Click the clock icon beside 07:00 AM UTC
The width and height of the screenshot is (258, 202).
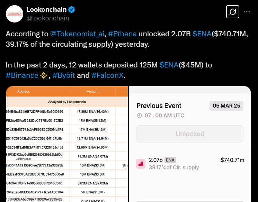tap(139, 116)
